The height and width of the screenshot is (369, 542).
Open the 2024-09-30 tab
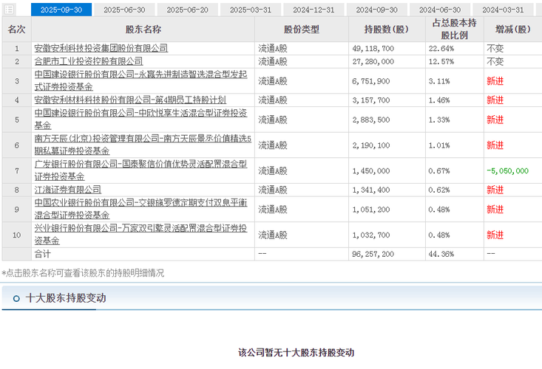coord(377,10)
